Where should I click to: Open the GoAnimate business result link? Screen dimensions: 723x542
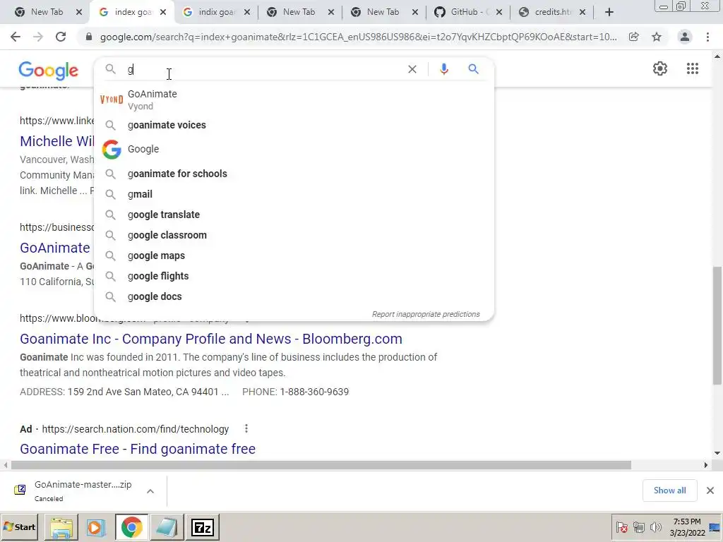[x=55, y=248]
